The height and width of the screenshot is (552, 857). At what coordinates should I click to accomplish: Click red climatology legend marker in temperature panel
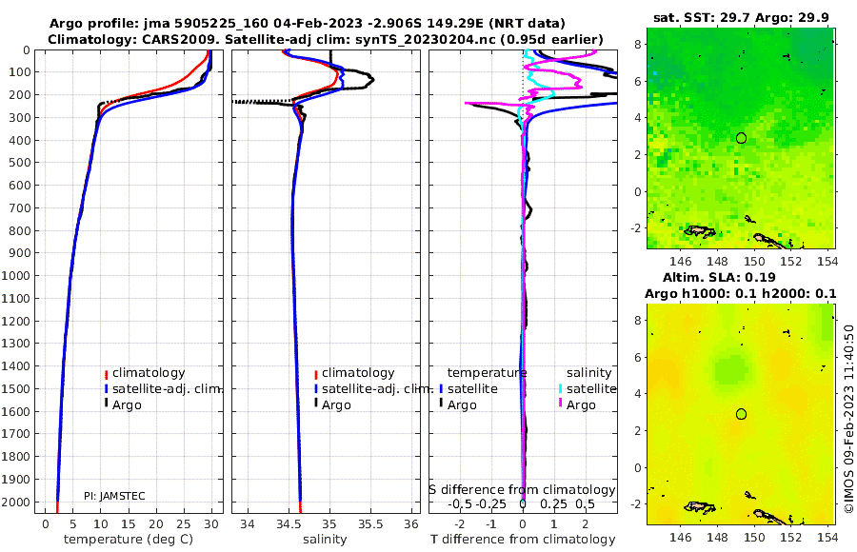tap(107, 374)
